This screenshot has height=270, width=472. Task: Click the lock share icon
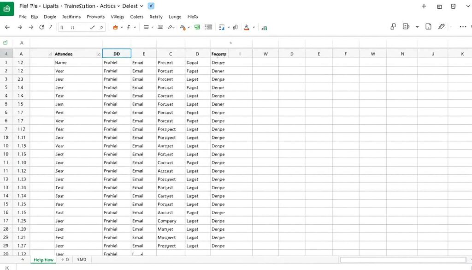393,26
